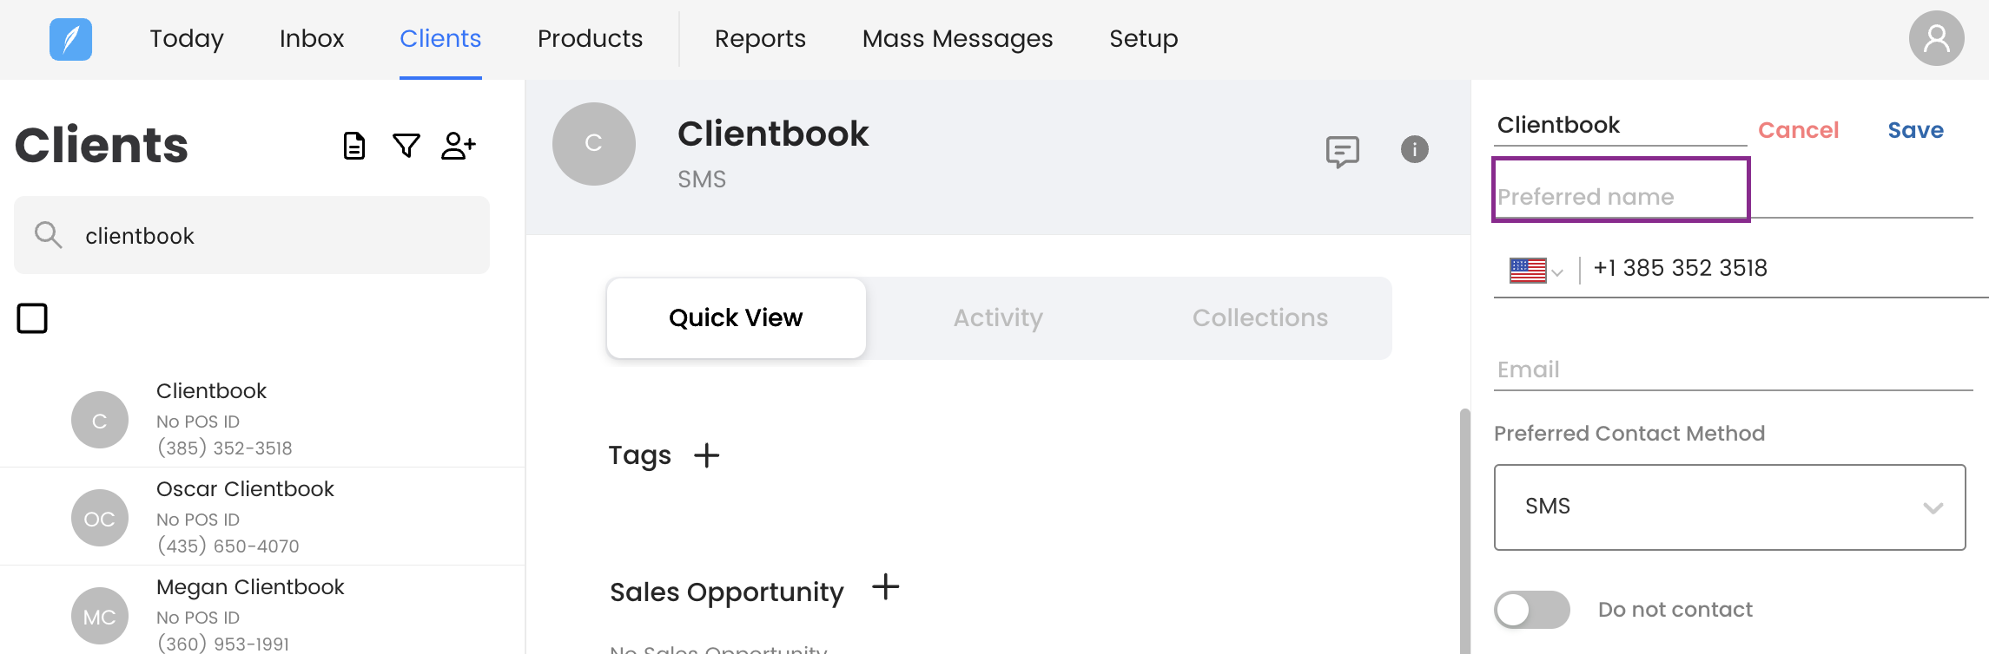1989x654 pixels.
Task: Click the client info icon
Action: (x=1414, y=149)
